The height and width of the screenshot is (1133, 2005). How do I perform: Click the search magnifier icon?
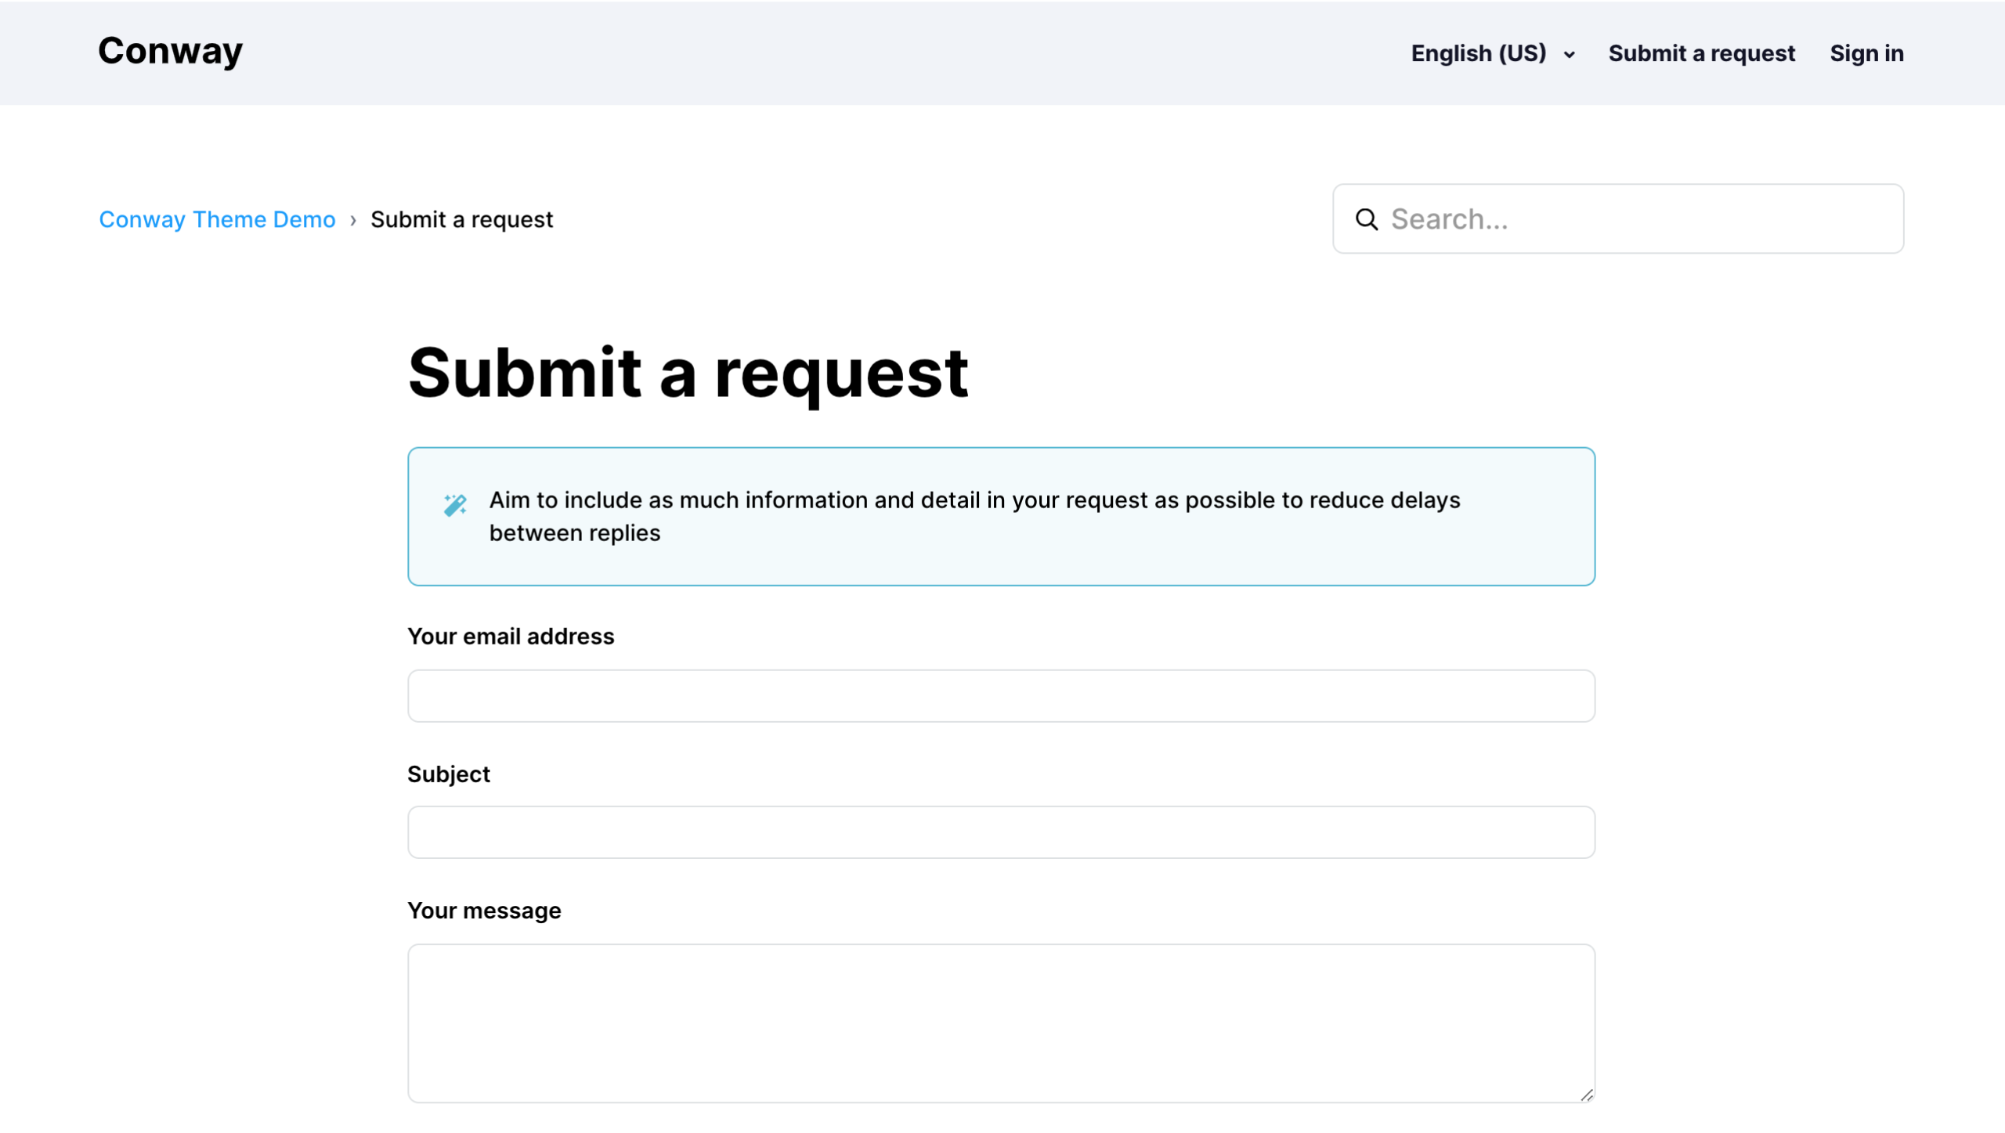[x=1367, y=219]
